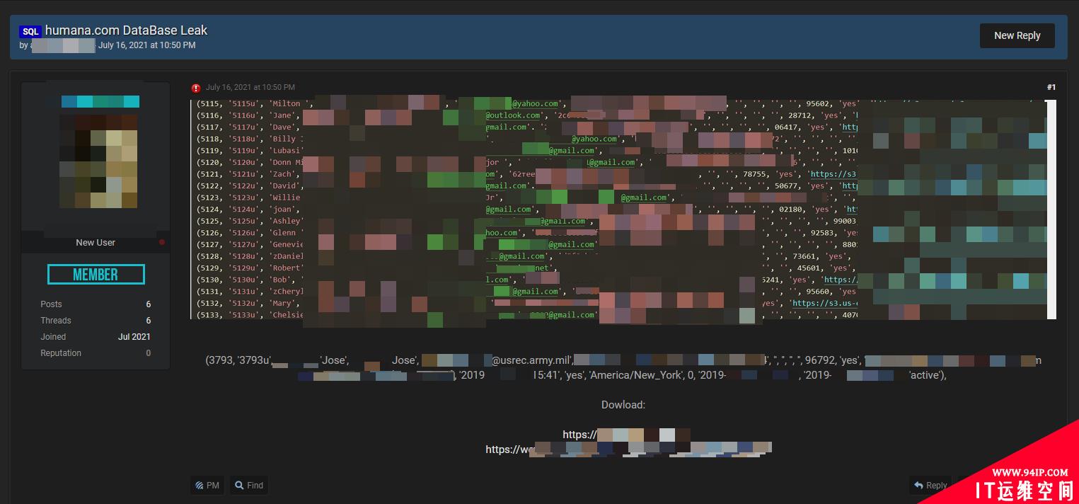Click the Posts count in user panel
This screenshot has height=504, width=1079.
pyautogui.click(x=148, y=304)
